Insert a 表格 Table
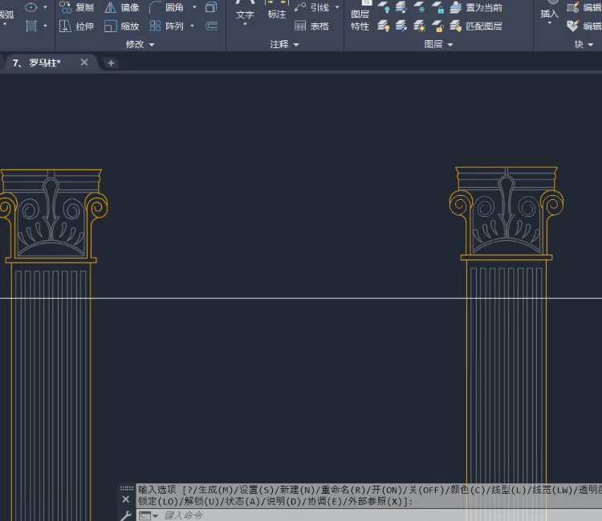The image size is (602, 521). (x=311, y=26)
